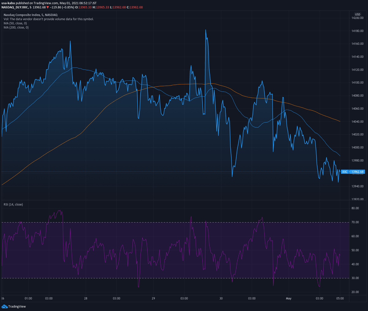Click the RSI 70.00 axis level label
Screen dimensions: 368x311
(355, 222)
